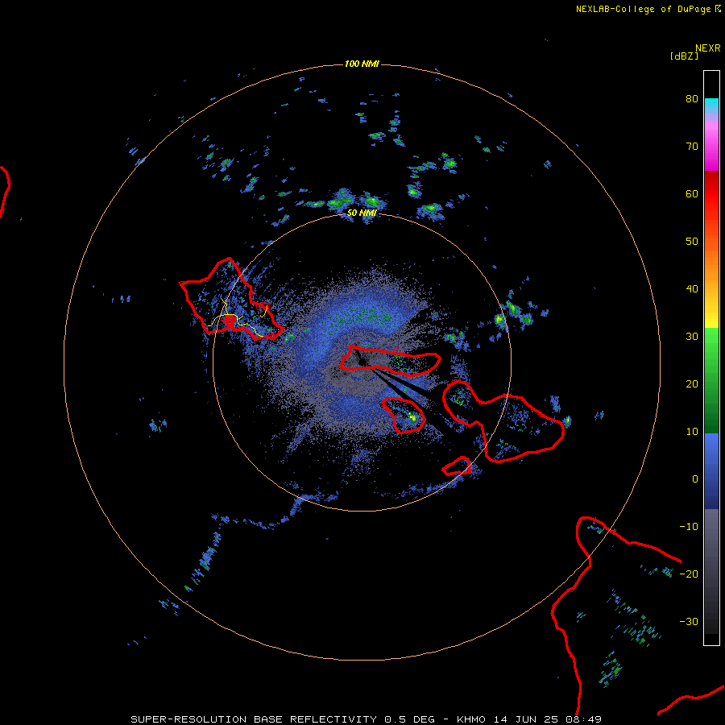Select the -20 value on dBZ scale
Image resolution: width=725 pixels, height=725 pixels.
689,574
